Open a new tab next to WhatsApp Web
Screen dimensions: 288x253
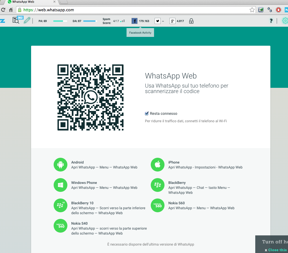click(x=63, y=2)
